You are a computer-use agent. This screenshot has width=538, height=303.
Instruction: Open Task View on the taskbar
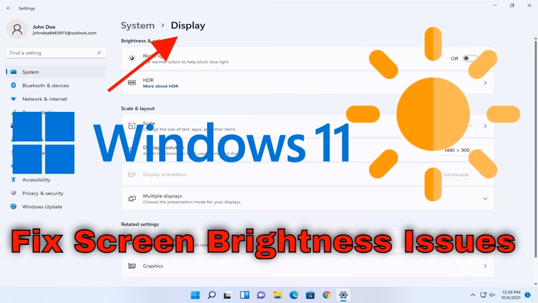228,295
